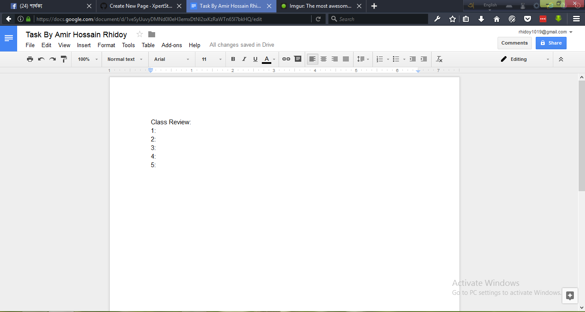
Task: Open numbered list style dropdown arrow
Action: [388, 59]
